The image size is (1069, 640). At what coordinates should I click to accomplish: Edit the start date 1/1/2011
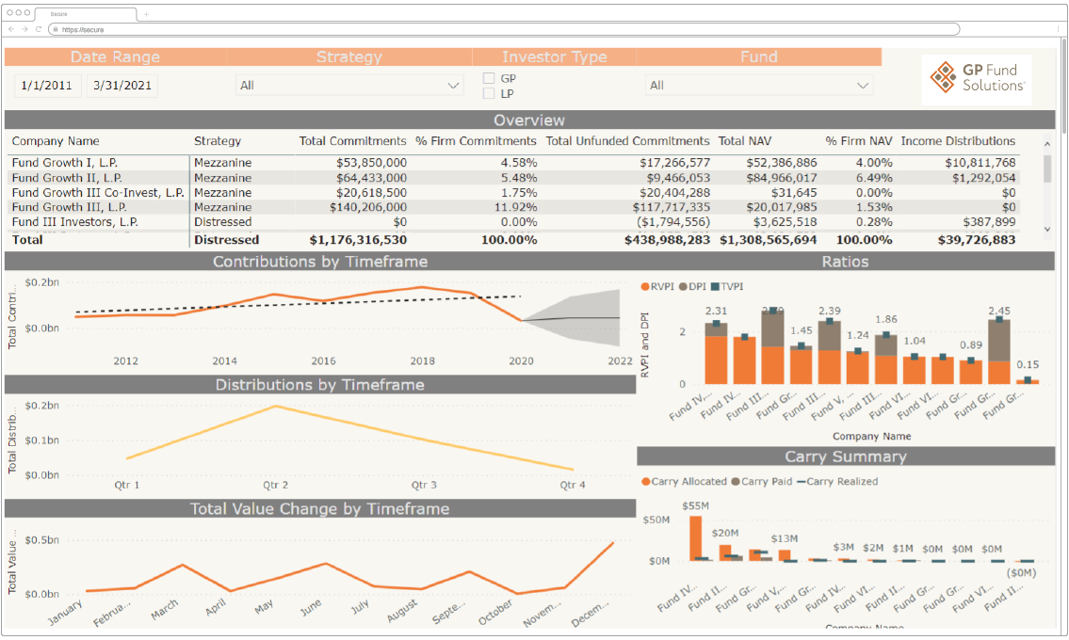46,86
